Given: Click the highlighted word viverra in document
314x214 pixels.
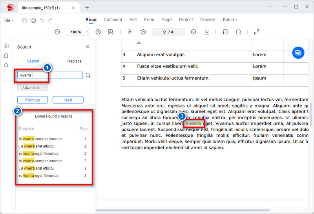Looking at the screenshot, I should click(x=193, y=123).
